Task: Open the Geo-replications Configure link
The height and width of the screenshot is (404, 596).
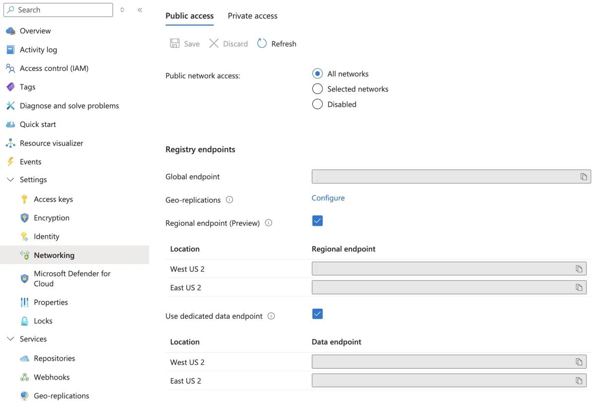Action: (328, 198)
